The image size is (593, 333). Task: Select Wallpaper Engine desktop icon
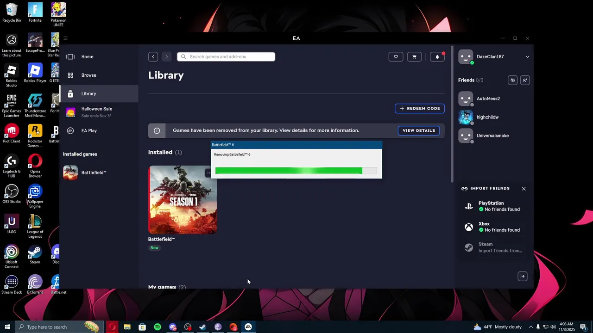coord(35,196)
